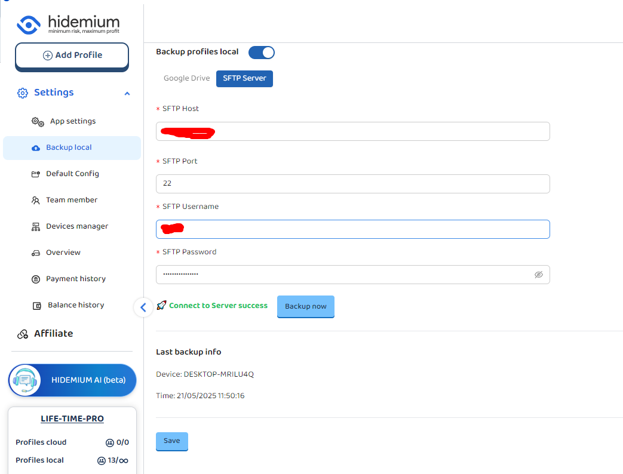623x474 pixels.
Task: Click the Team member people icon
Action: [36, 201]
